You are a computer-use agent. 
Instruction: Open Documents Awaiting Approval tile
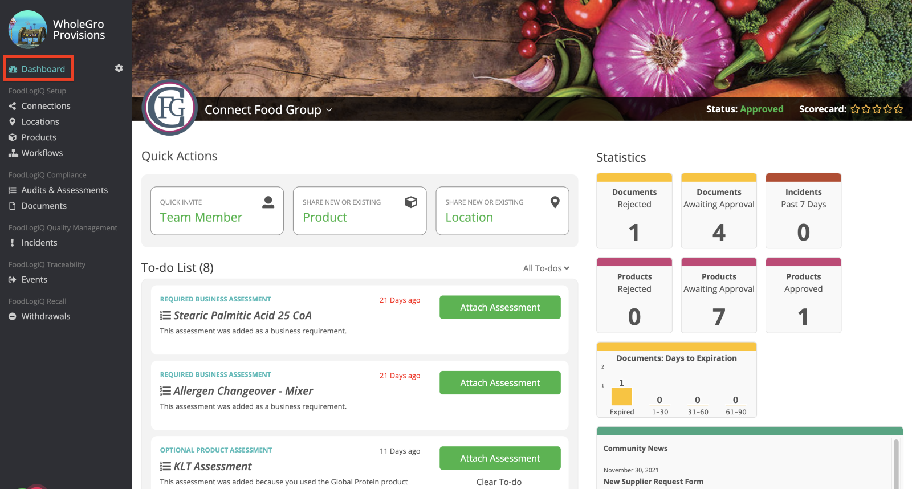[719, 211]
